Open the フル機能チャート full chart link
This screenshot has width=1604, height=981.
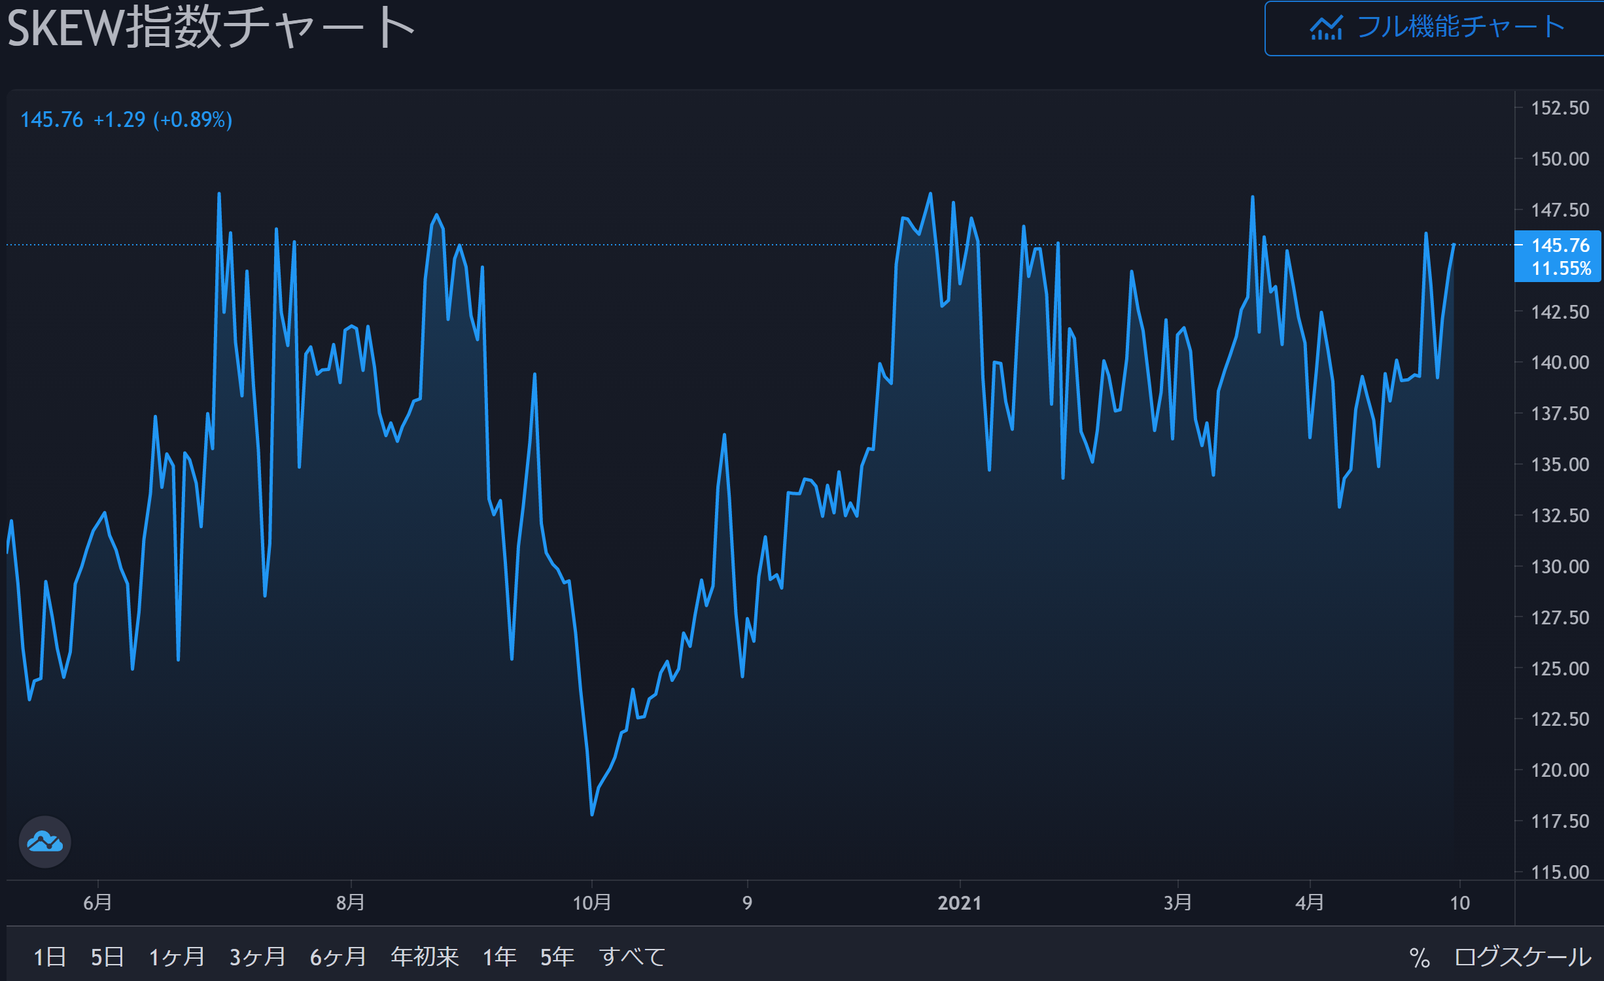tap(1460, 27)
